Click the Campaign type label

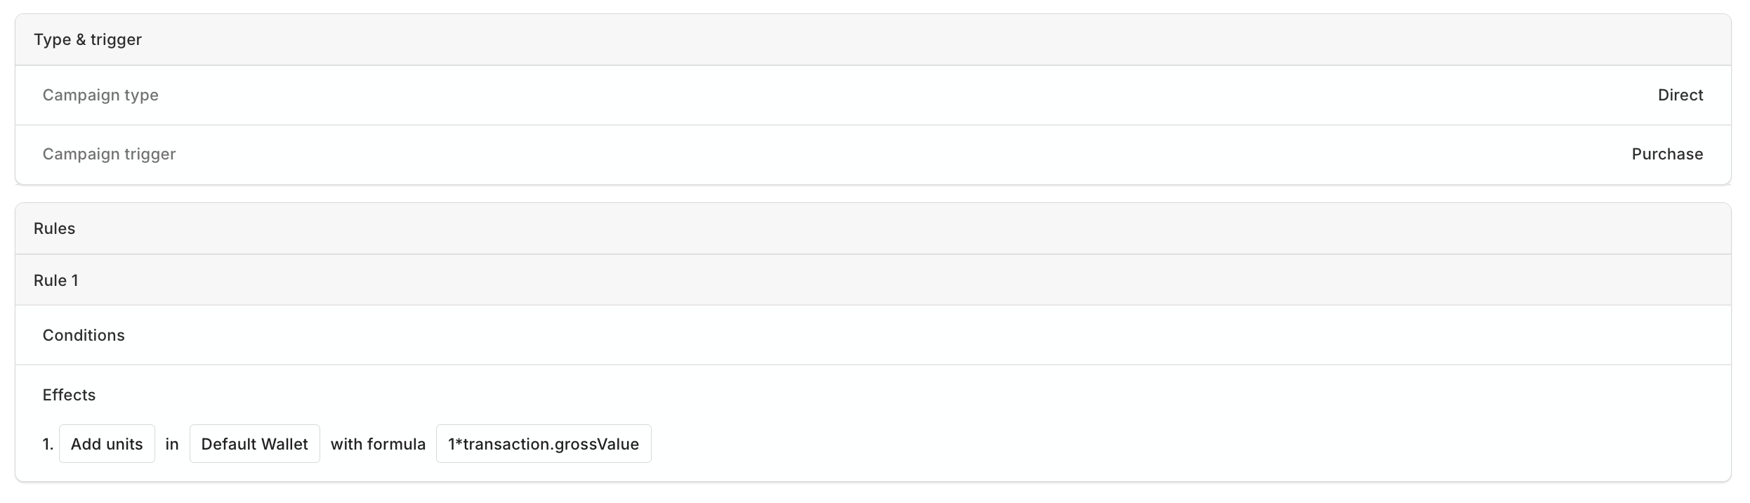click(x=100, y=95)
